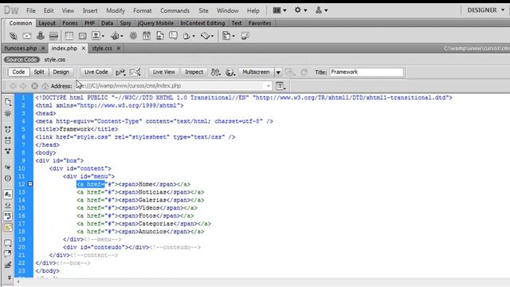Toggle Live Code mode
Image resolution: width=510 pixels, height=287 pixels.
click(96, 72)
